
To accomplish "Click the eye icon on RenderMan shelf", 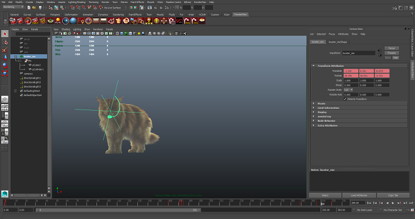I will click(x=50, y=21).
